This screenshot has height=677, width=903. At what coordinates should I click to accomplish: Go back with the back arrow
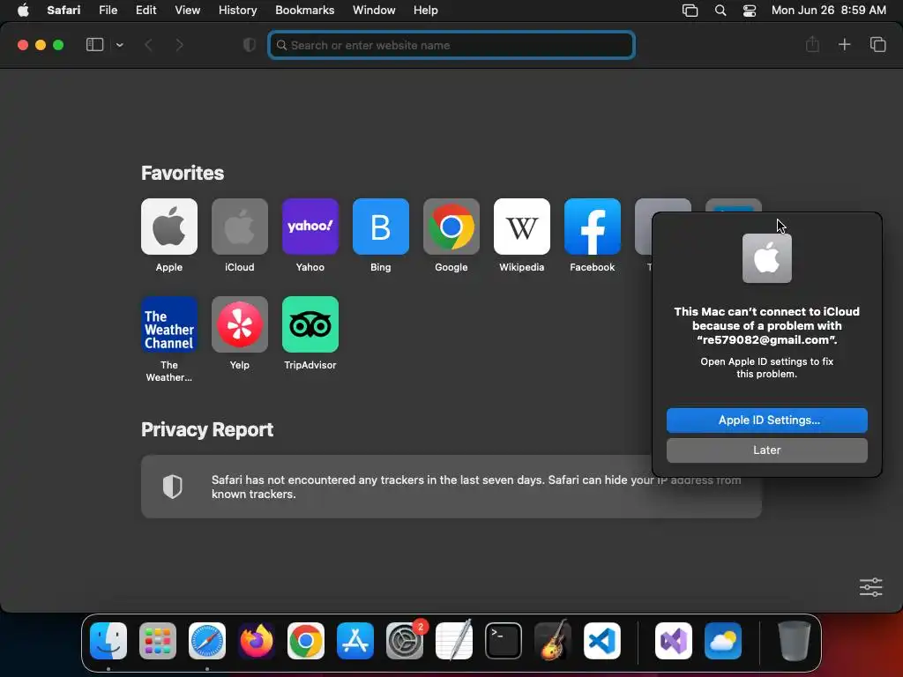[x=148, y=45]
